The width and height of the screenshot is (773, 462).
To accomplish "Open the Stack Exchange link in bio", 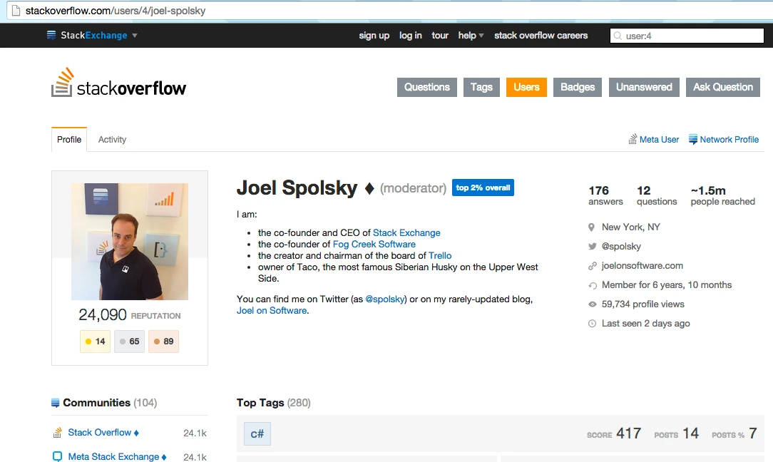I will [406, 232].
